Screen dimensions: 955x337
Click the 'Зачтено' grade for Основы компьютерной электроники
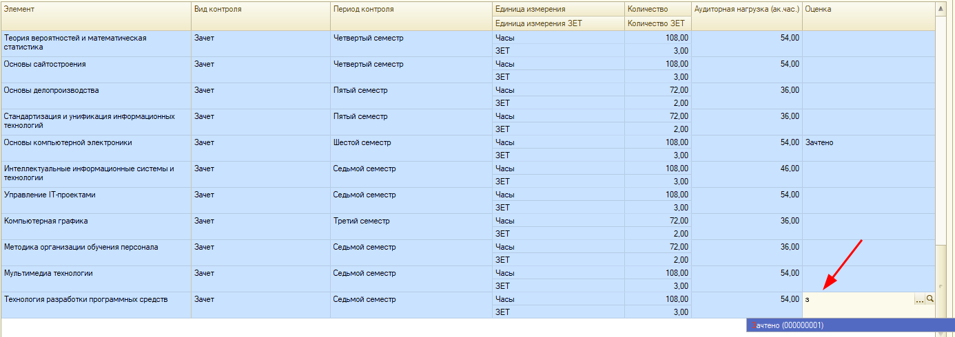point(819,142)
